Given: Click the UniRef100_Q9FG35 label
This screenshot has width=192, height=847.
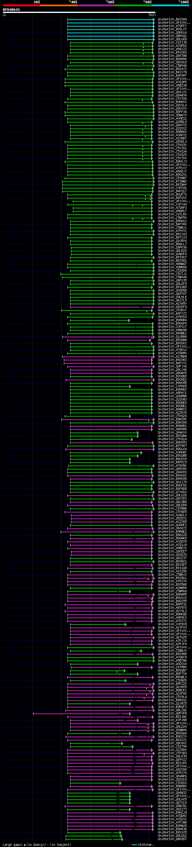Looking at the screenshot, I should click(x=172, y=281).
